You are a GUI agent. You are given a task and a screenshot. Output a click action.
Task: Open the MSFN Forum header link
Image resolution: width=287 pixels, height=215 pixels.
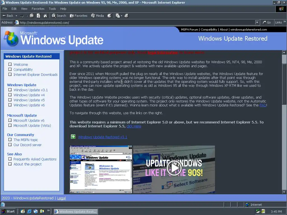(189, 29)
